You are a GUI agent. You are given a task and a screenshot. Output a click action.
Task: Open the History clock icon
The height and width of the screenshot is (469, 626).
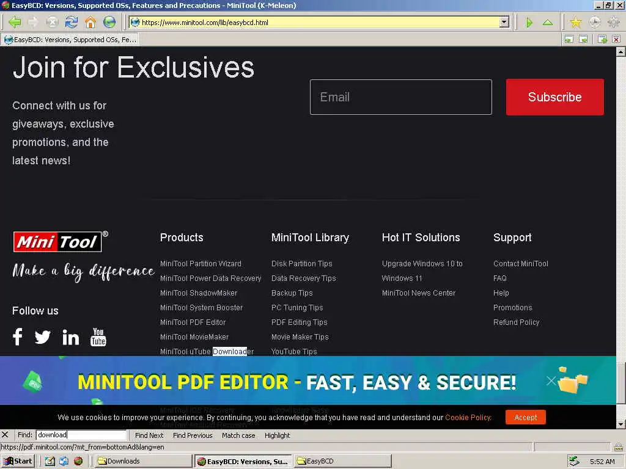(595, 22)
